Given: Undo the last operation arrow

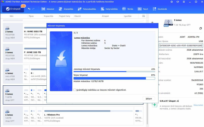Looking at the screenshot, I should coord(29,9).
